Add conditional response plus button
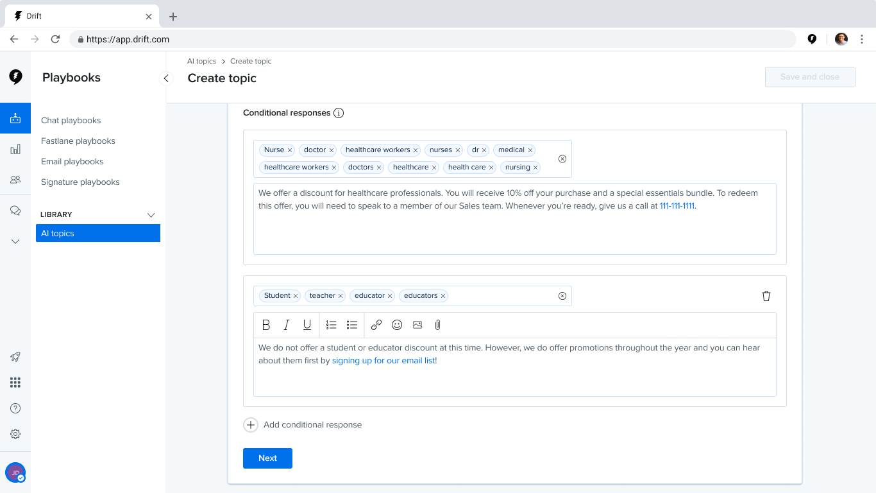Image resolution: width=876 pixels, height=493 pixels. [251, 425]
